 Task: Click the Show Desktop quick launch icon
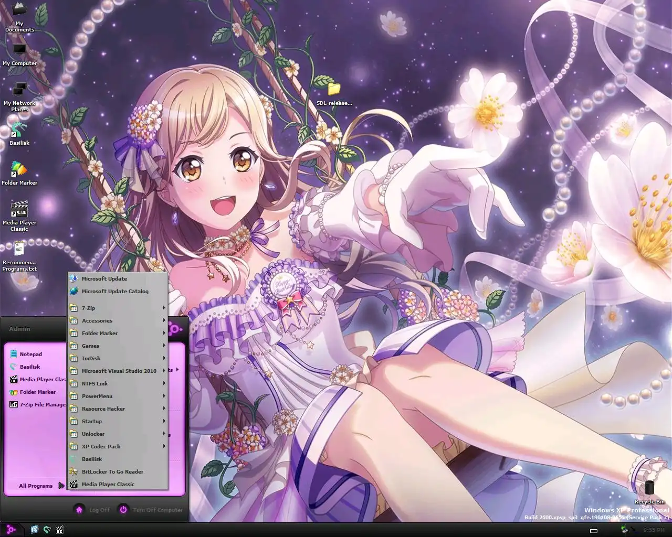(35, 530)
